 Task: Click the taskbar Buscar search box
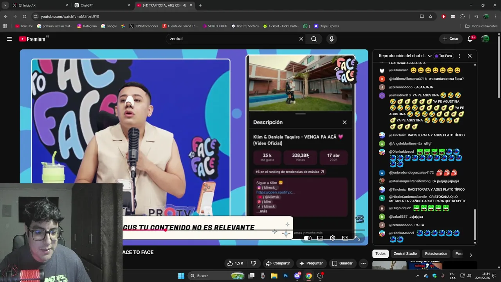pos(216,276)
